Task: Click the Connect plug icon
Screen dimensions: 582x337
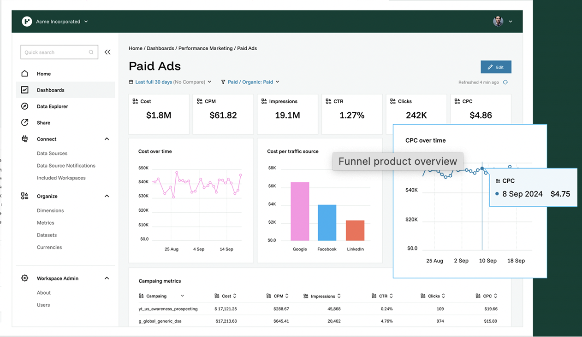Action: coord(24,139)
